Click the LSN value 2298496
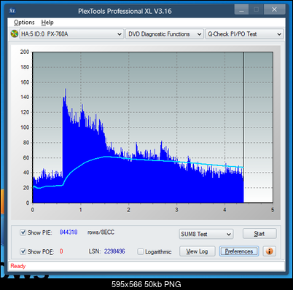 point(114,251)
